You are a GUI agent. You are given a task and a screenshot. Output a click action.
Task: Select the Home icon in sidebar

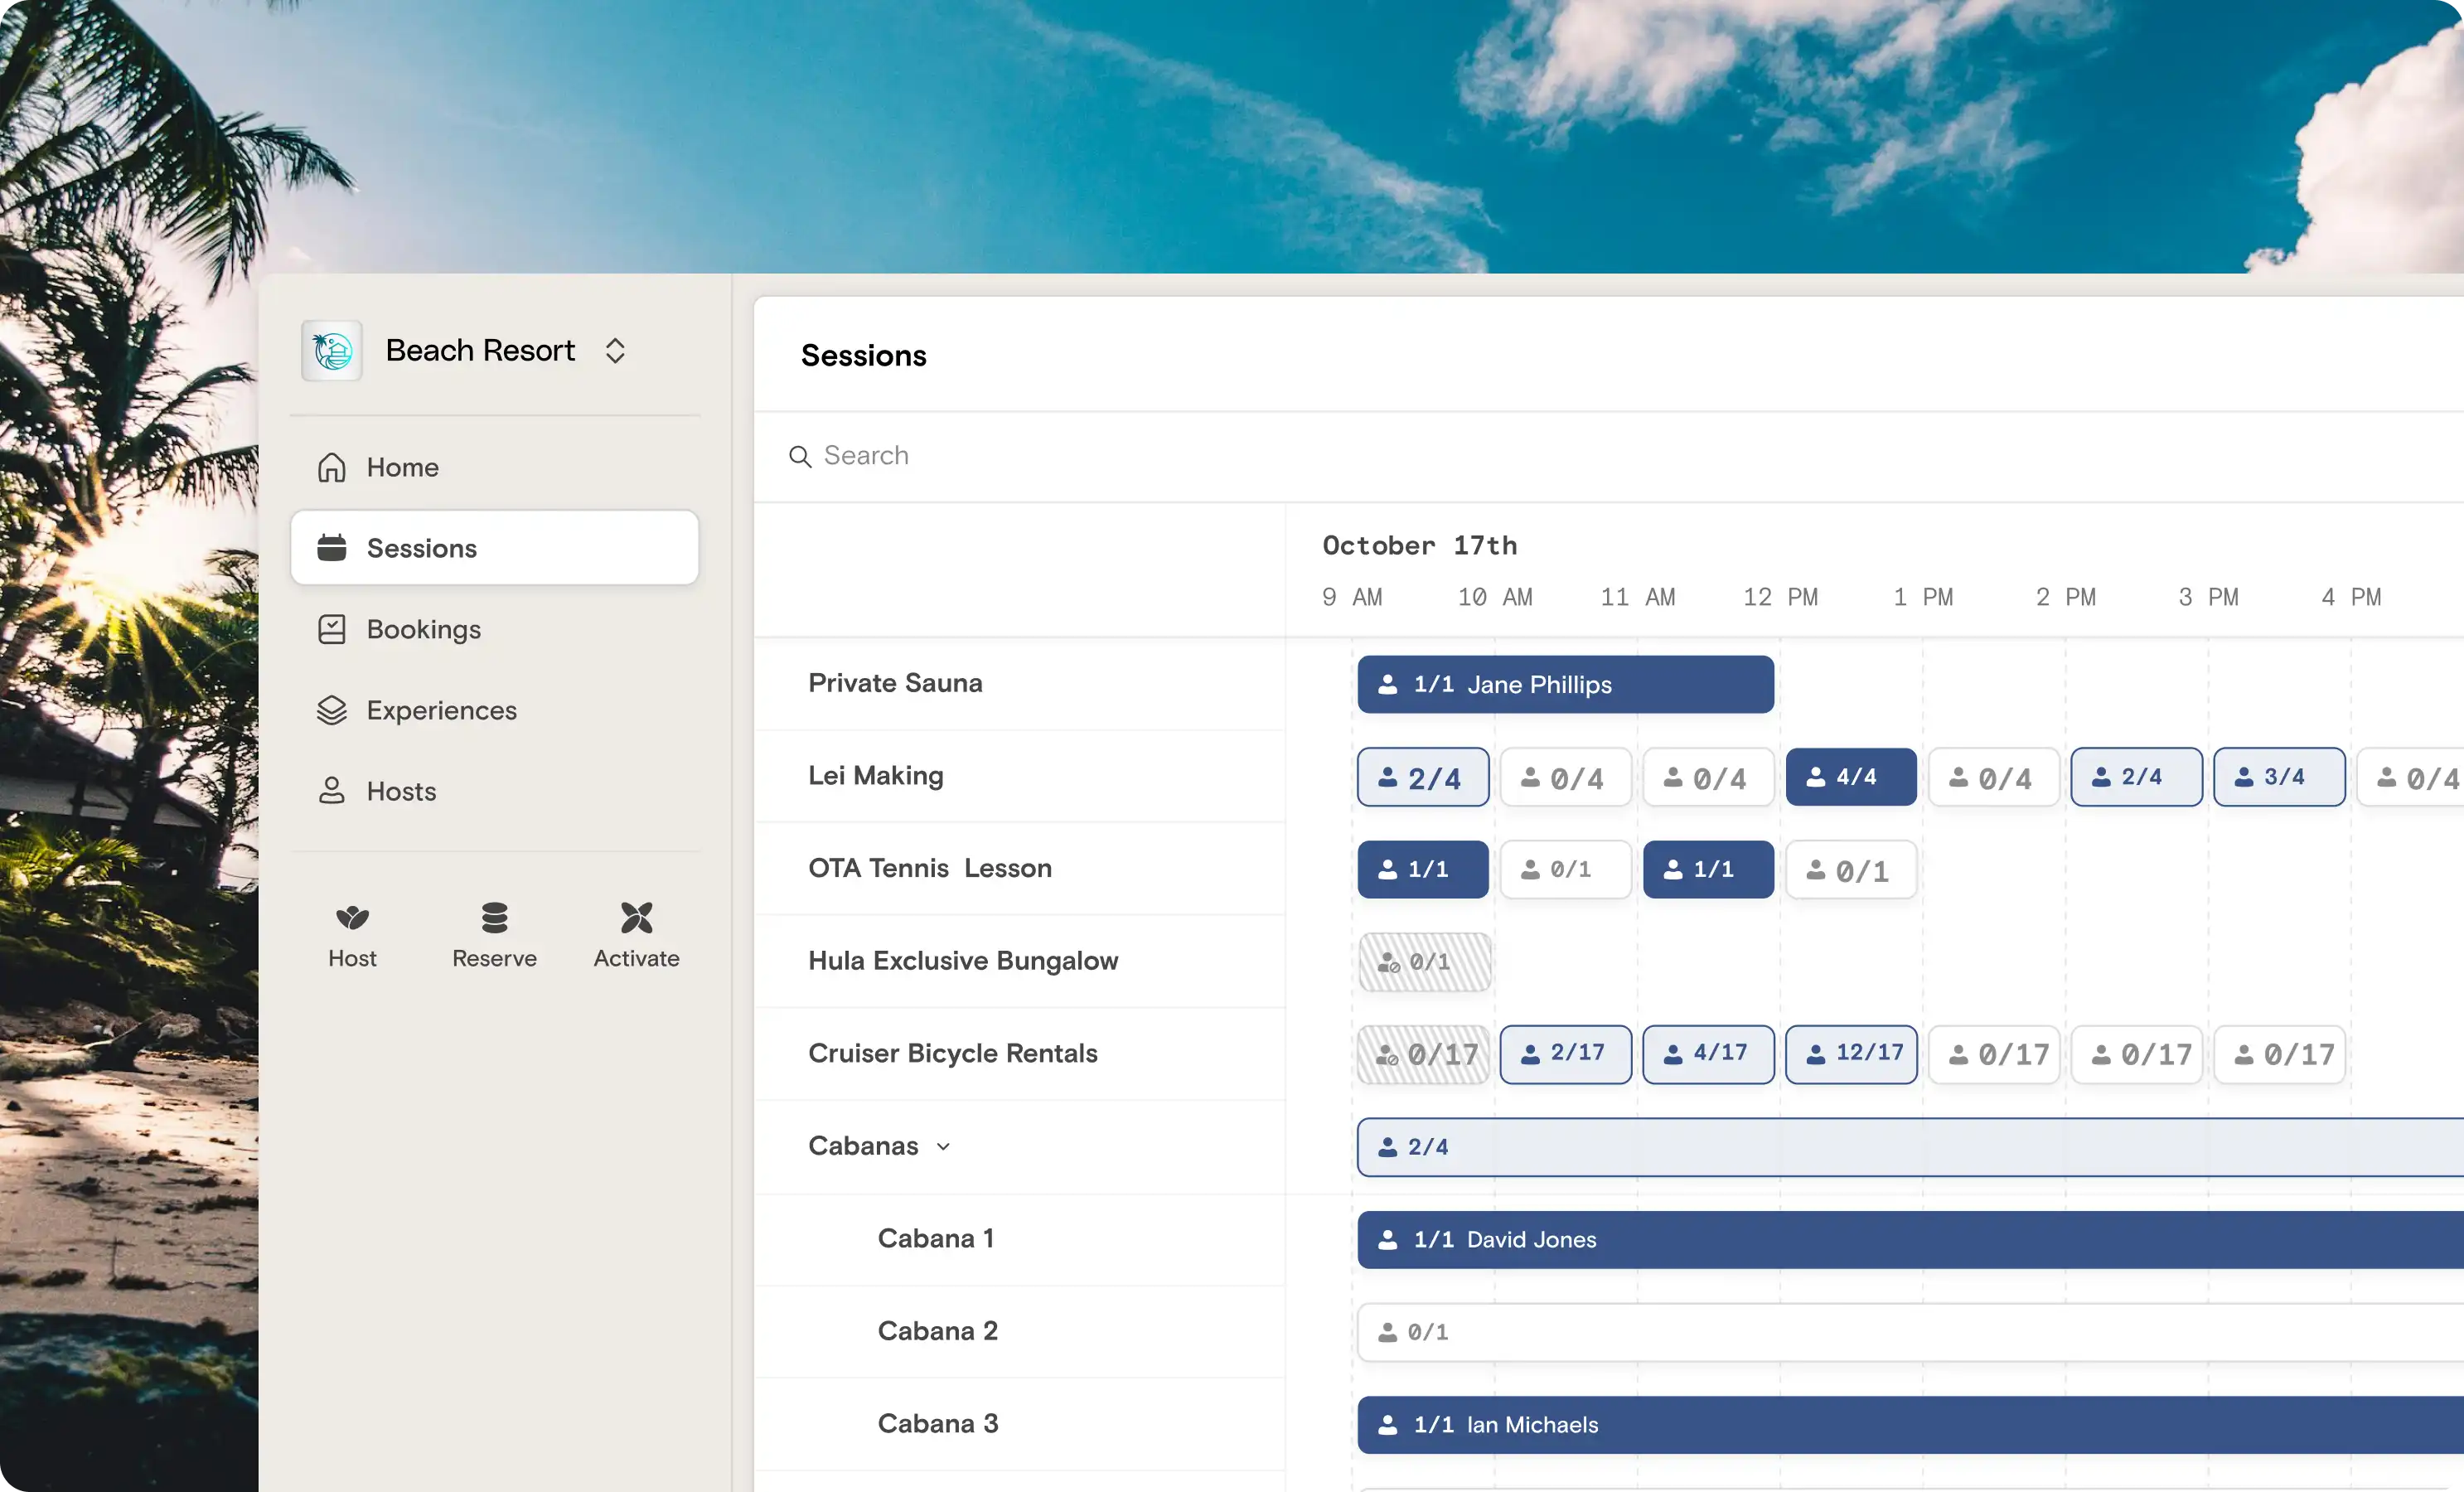point(333,467)
